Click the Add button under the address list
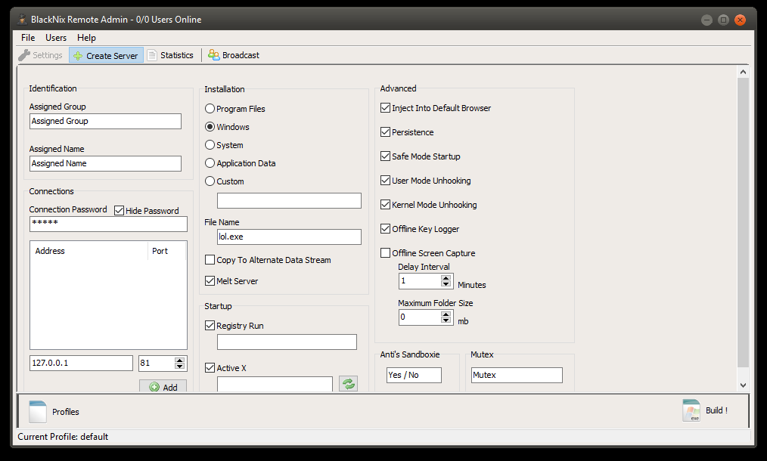Image resolution: width=767 pixels, height=461 pixels. click(x=163, y=387)
